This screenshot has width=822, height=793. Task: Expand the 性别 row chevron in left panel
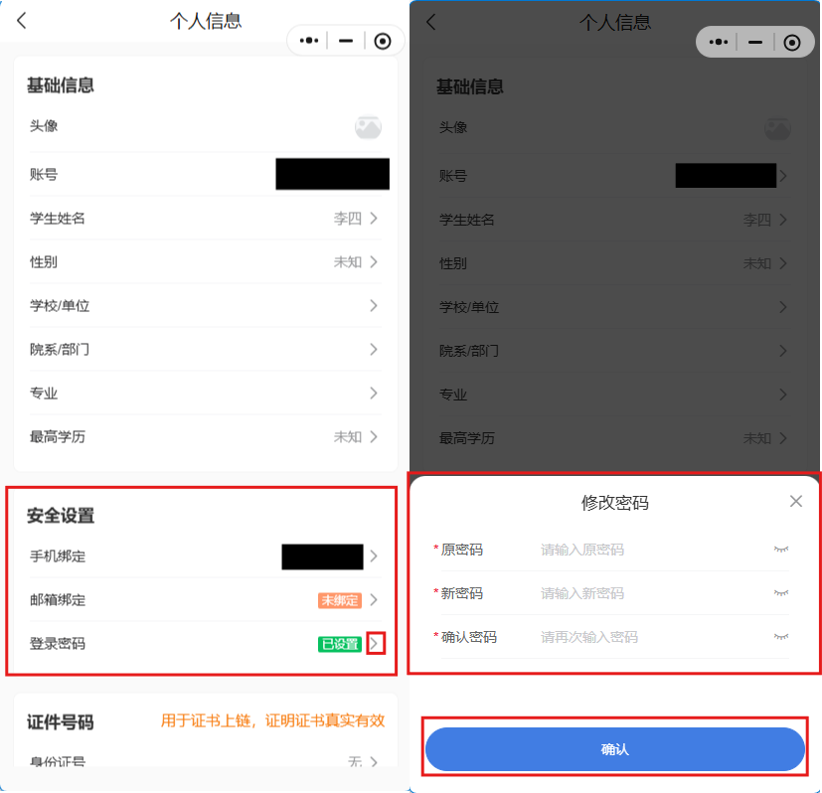pyautogui.click(x=374, y=261)
